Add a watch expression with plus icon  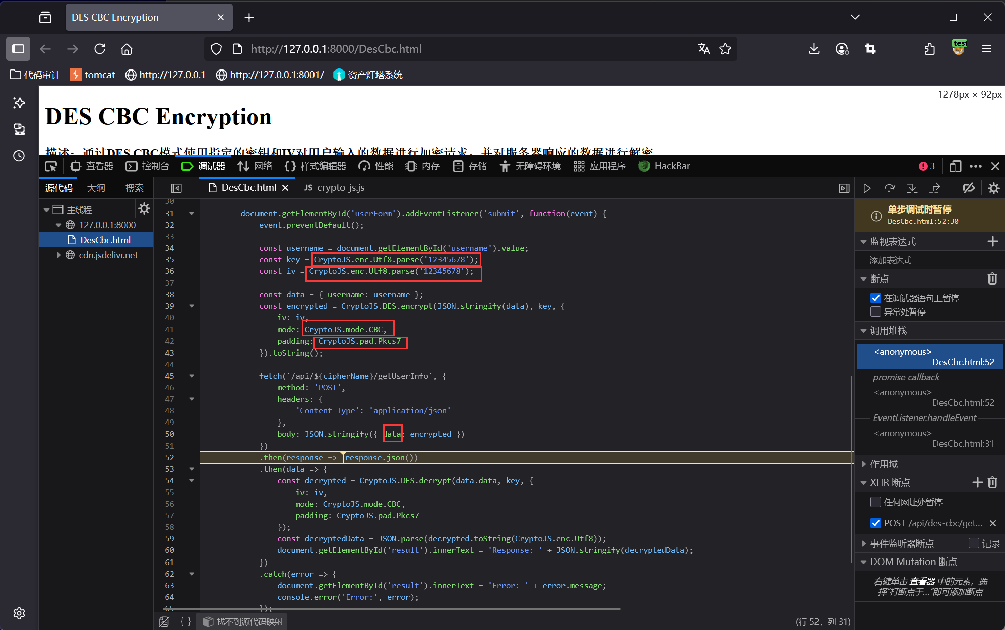pyautogui.click(x=992, y=242)
